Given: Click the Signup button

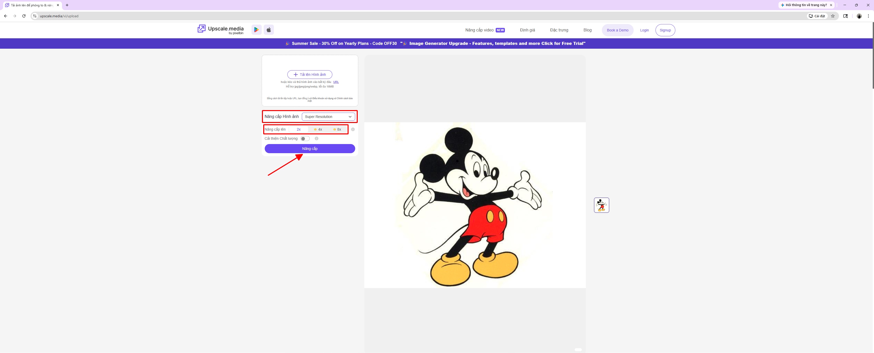Looking at the screenshot, I should 665,30.
